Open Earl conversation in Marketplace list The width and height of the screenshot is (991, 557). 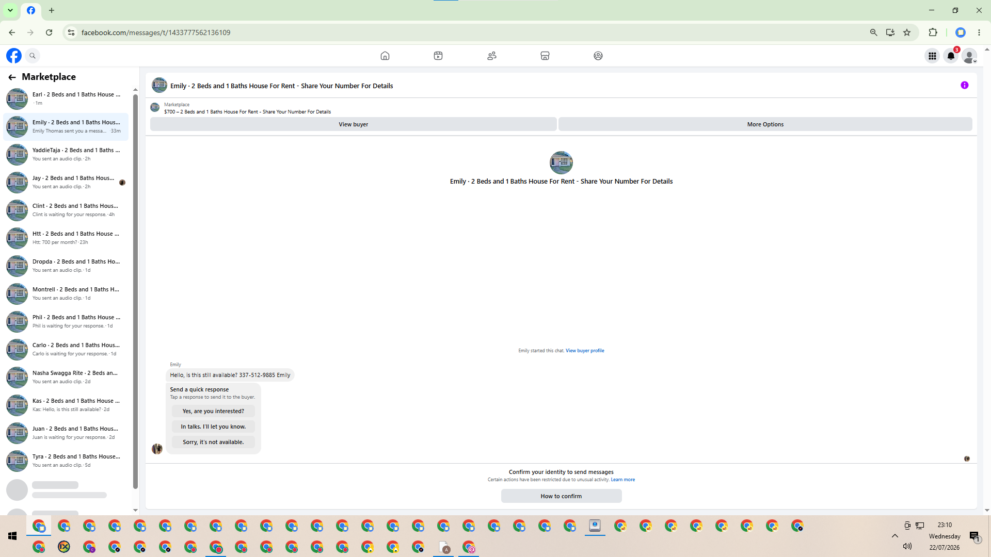(x=66, y=99)
